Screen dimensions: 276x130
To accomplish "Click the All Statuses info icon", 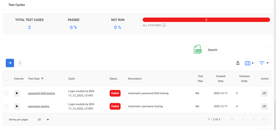I will click(164, 25).
